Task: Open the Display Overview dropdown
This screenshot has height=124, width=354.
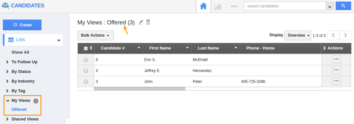Action: click(x=297, y=35)
